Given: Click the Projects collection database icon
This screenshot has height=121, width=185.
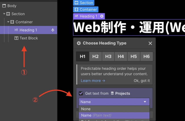Looking at the screenshot, I should (x=112, y=93).
